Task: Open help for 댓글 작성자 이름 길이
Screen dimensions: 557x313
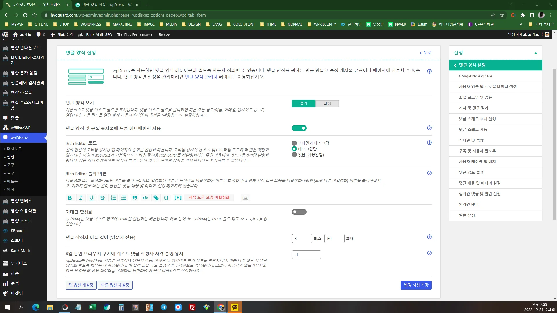Action: 429,237
